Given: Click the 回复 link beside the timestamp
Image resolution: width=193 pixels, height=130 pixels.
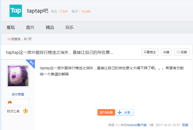Looking at the screenshot, I should pos(185,125).
